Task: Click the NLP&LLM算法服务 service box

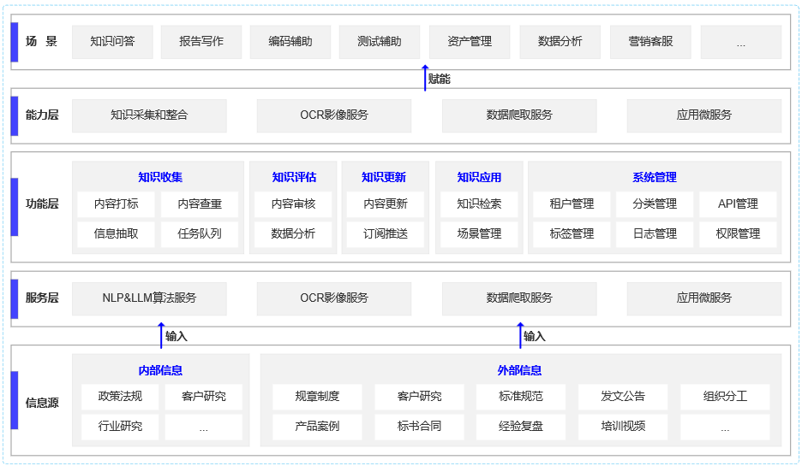Action: pyautogui.click(x=149, y=298)
